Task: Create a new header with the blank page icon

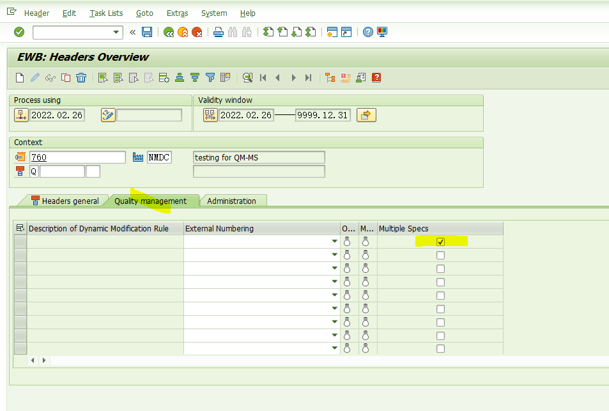Action: (19, 77)
